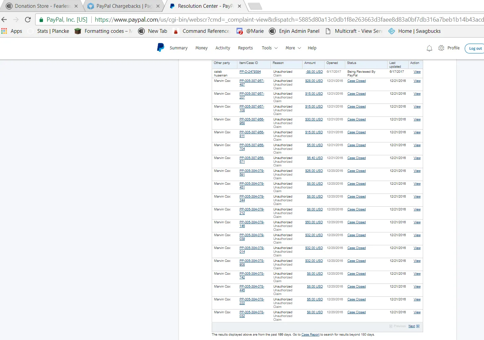The image size is (484, 340).
Task: Click Case Closed for case PP-005-384-079-591
Action: [x=356, y=171]
